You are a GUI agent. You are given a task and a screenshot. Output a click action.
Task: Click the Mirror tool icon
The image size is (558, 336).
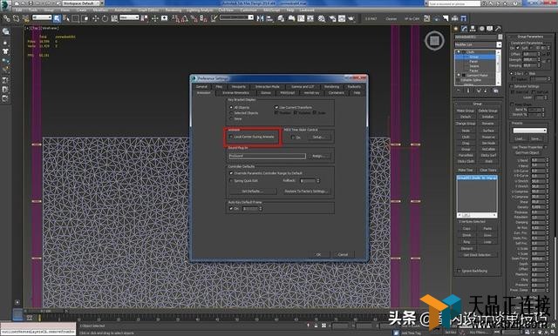pos(260,18)
